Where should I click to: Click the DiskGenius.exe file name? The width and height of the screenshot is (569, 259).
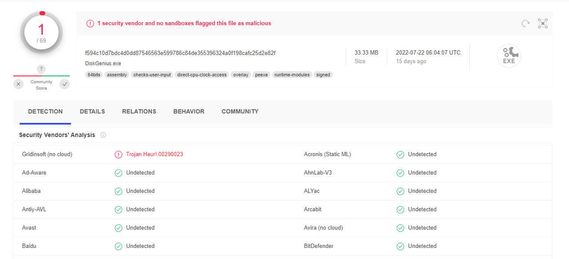pyautogui.click(x=103, y=63)
